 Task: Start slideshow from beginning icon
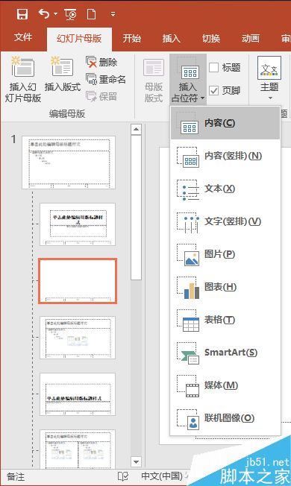pos(70,14)
